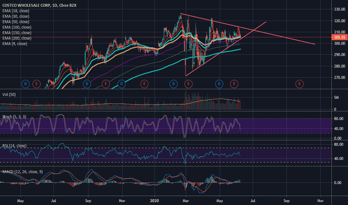Select the EMA (9, close) indicator label
Screen dimensions: 348x205
tap(15, 44)
